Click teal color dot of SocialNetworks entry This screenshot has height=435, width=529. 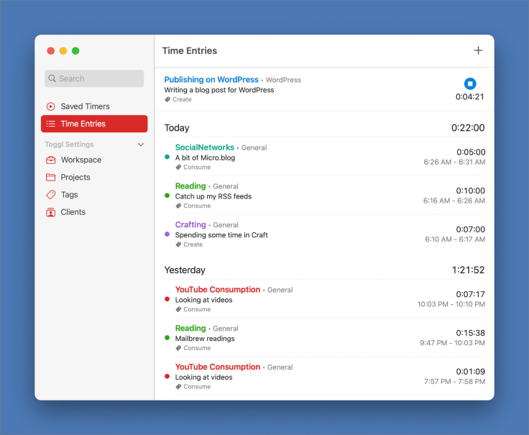(x=167, y=157)
